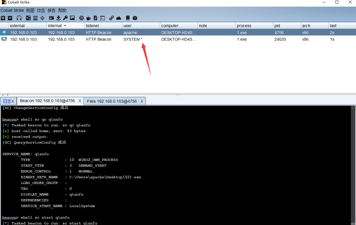Image resolution: width=356 pixels, height=225 pixels.
Task: Sort by the computer column header
Action: click(179, 26)
